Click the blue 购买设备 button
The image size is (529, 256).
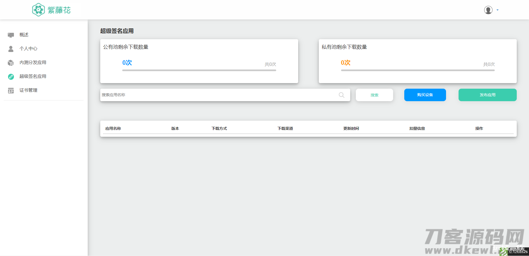coord(425,95)
